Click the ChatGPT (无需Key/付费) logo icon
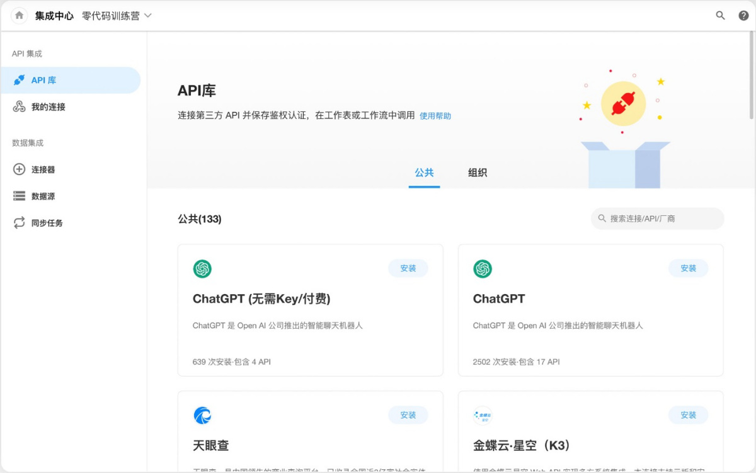This screenshot has width=756, height=473. (202, 269)
